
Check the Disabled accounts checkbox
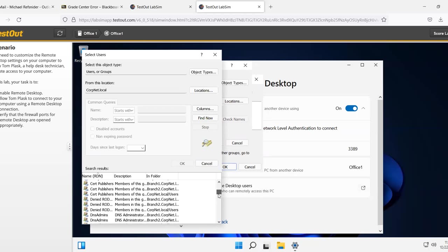pos(92,129)
